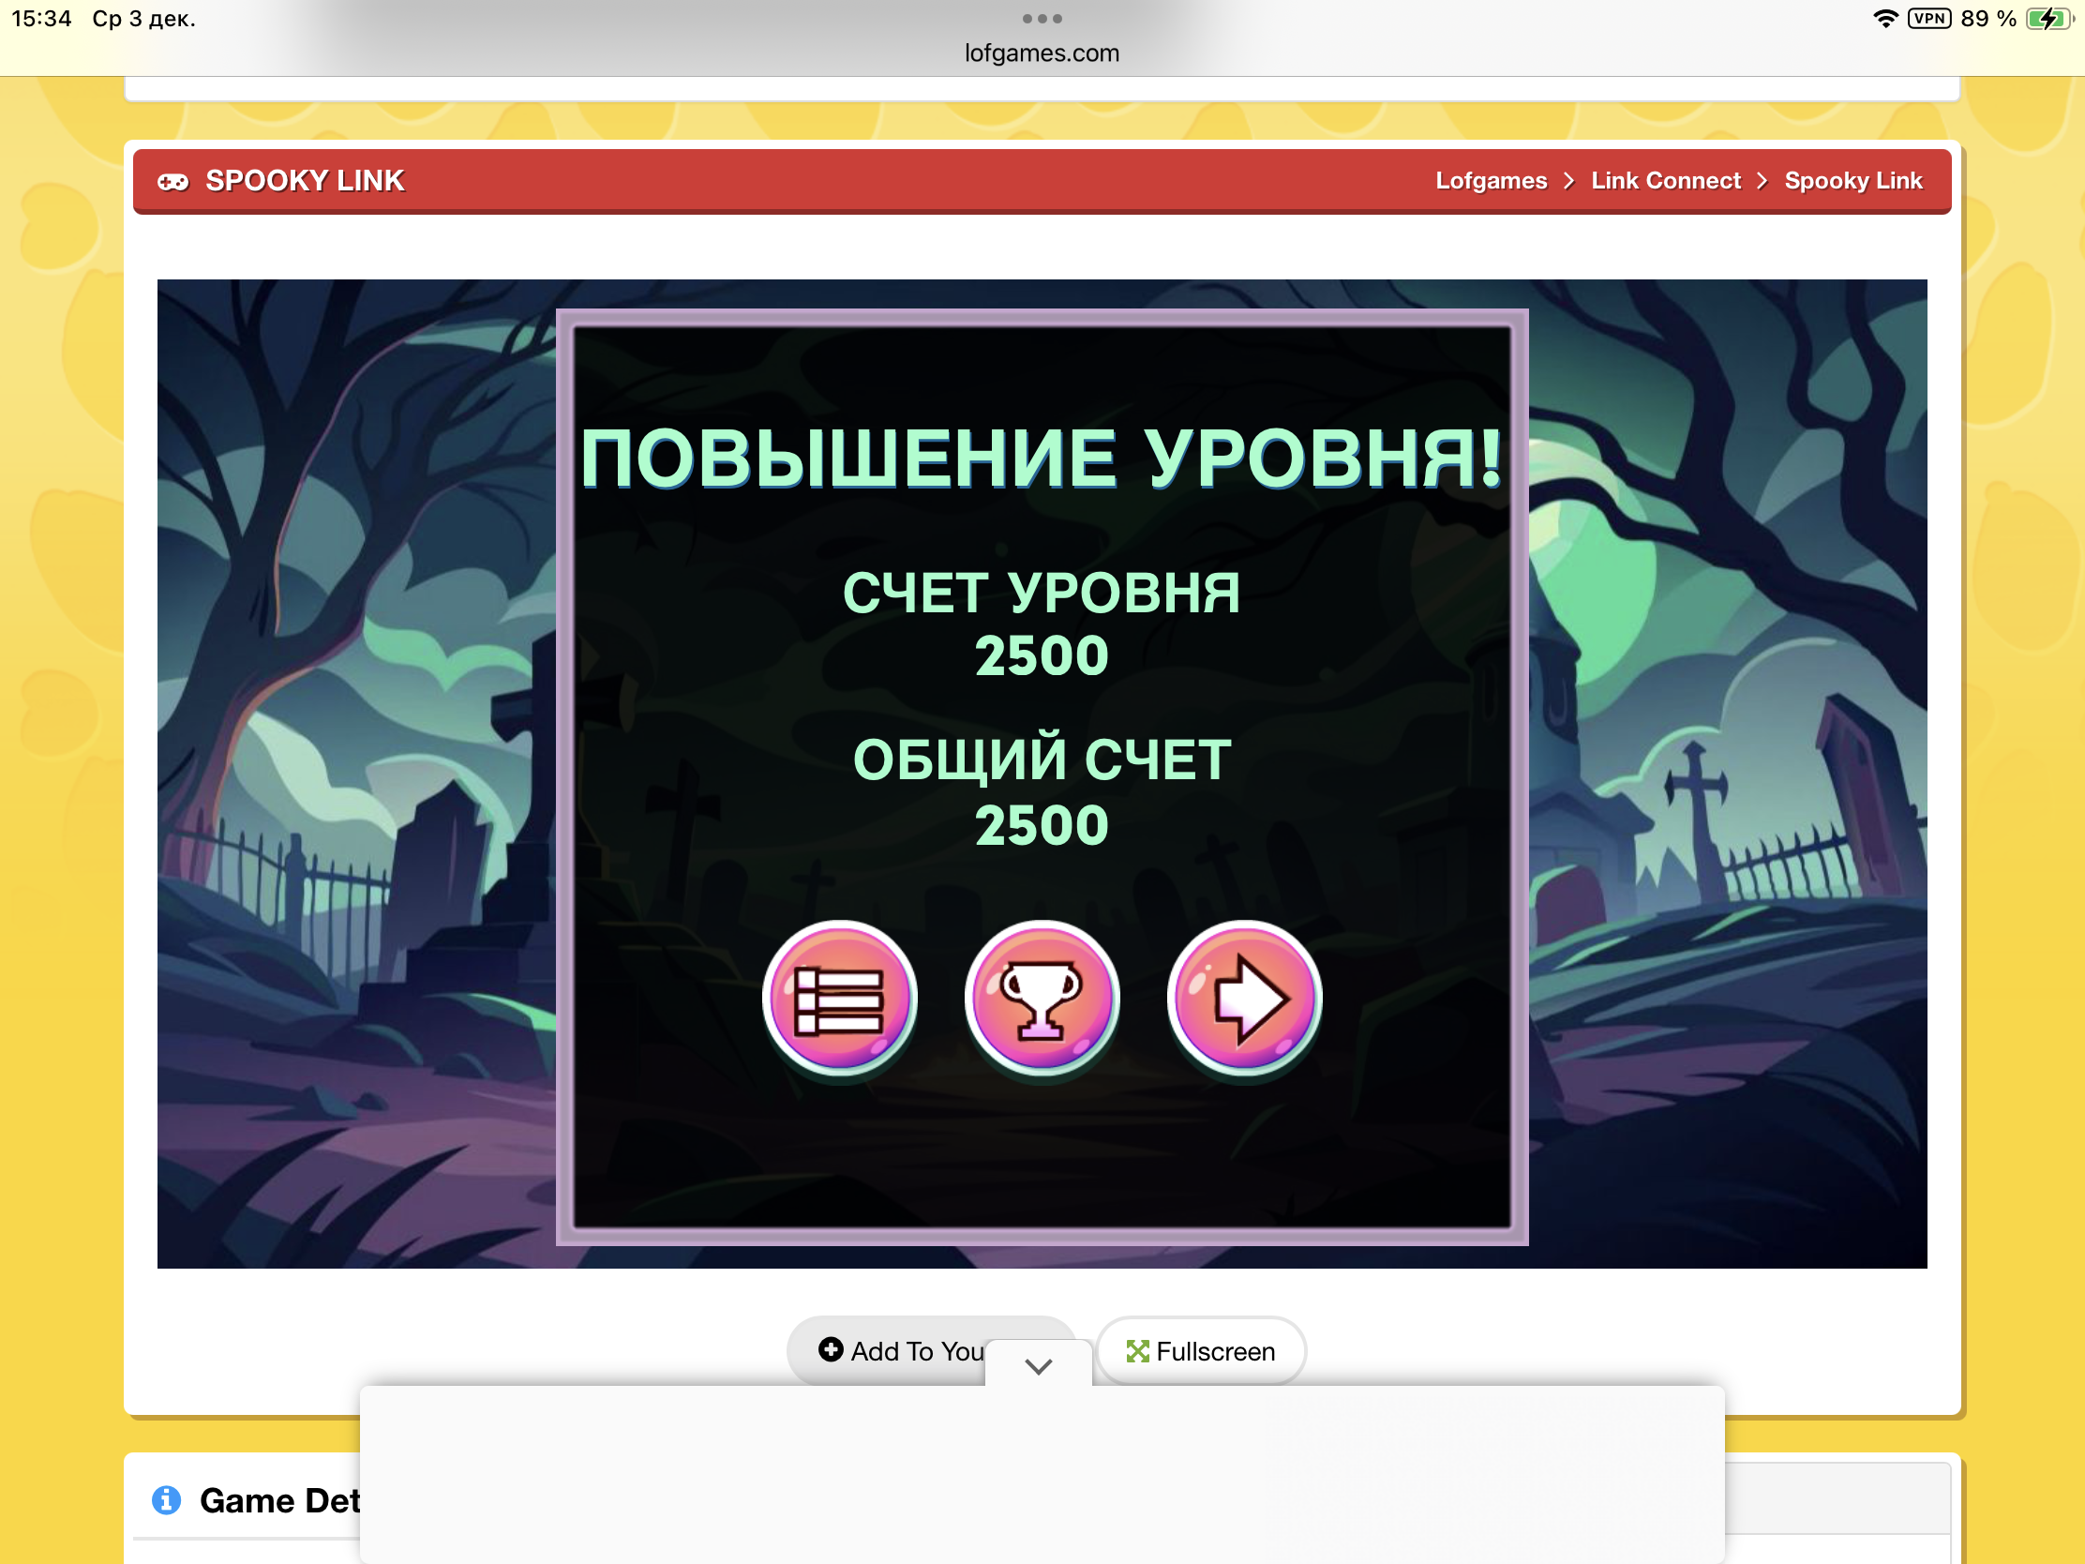The width and height of the screenshot is (2085, 1564).
Task: Go to the Link Connect breadcrumb category
Action: point(1666,181)
